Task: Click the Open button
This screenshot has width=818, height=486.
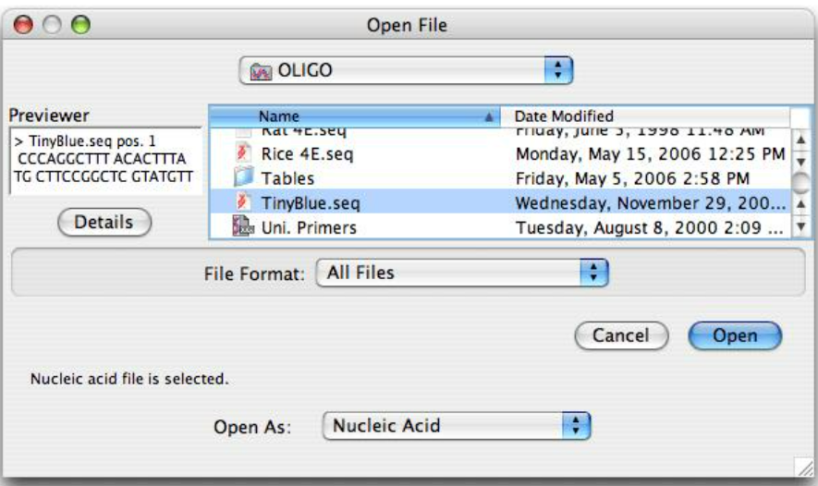Action: point(735,335)
